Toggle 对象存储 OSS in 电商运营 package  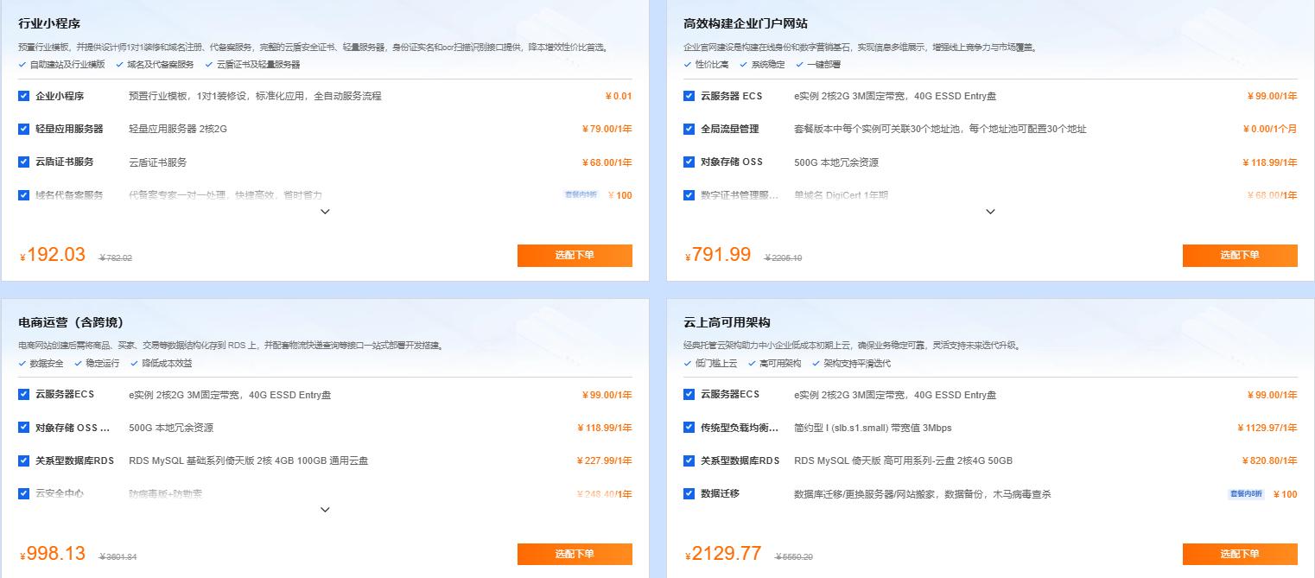click(24, 427)
